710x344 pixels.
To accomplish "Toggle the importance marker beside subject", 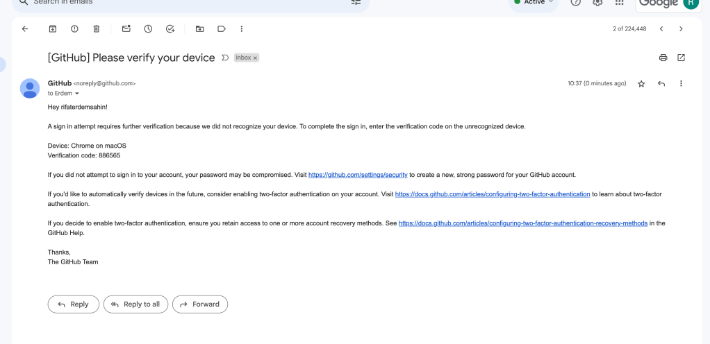I will [x=225, y=58].
